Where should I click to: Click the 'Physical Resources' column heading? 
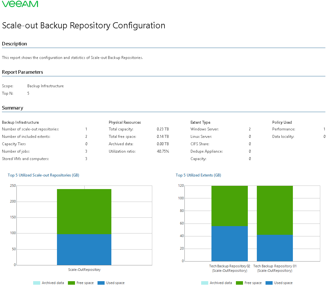(125, 122)
